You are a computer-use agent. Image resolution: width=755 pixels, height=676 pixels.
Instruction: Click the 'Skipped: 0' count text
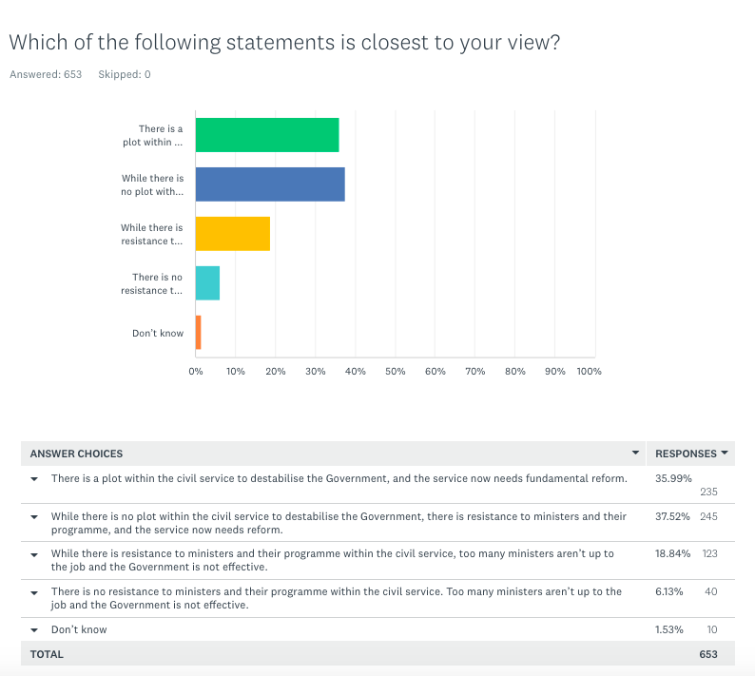click(125, 74)
